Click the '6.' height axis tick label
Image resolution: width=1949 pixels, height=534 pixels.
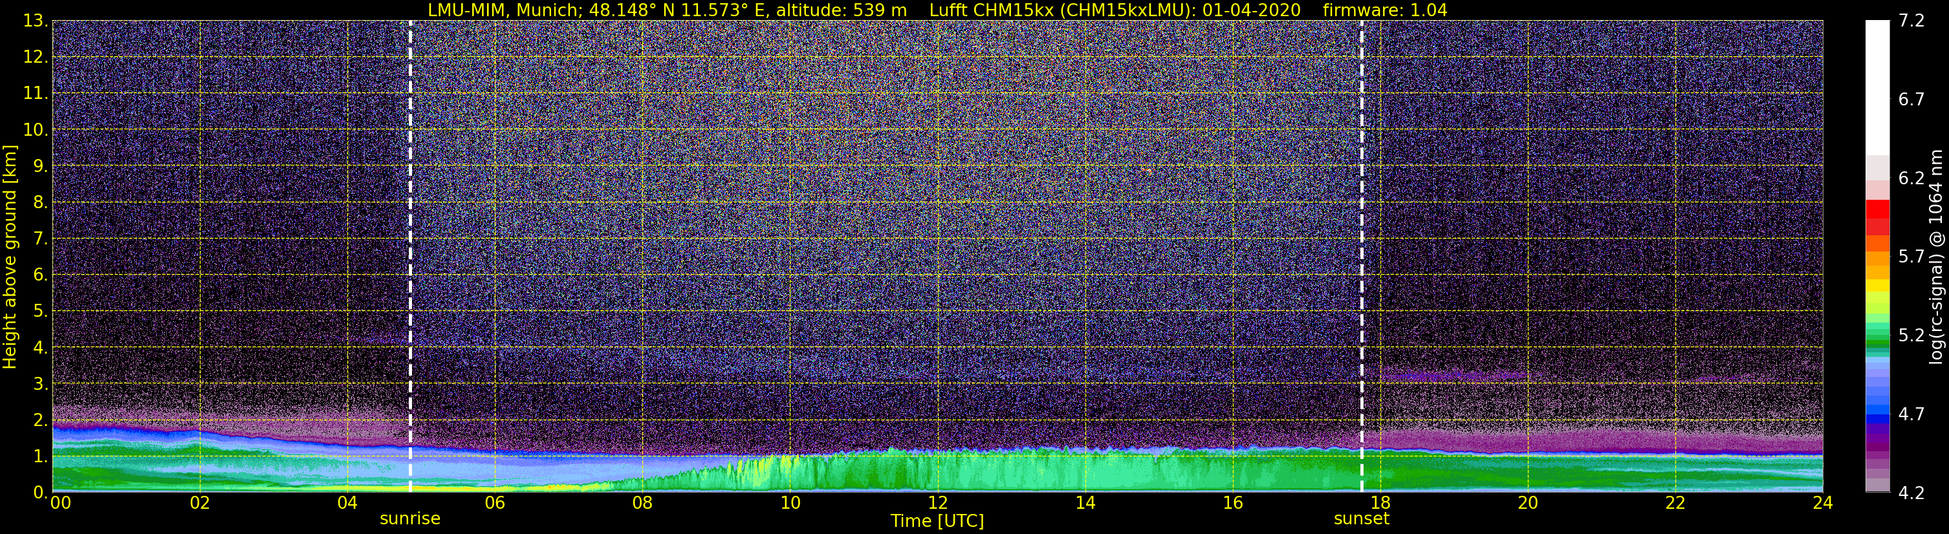(x=41, y=275)
